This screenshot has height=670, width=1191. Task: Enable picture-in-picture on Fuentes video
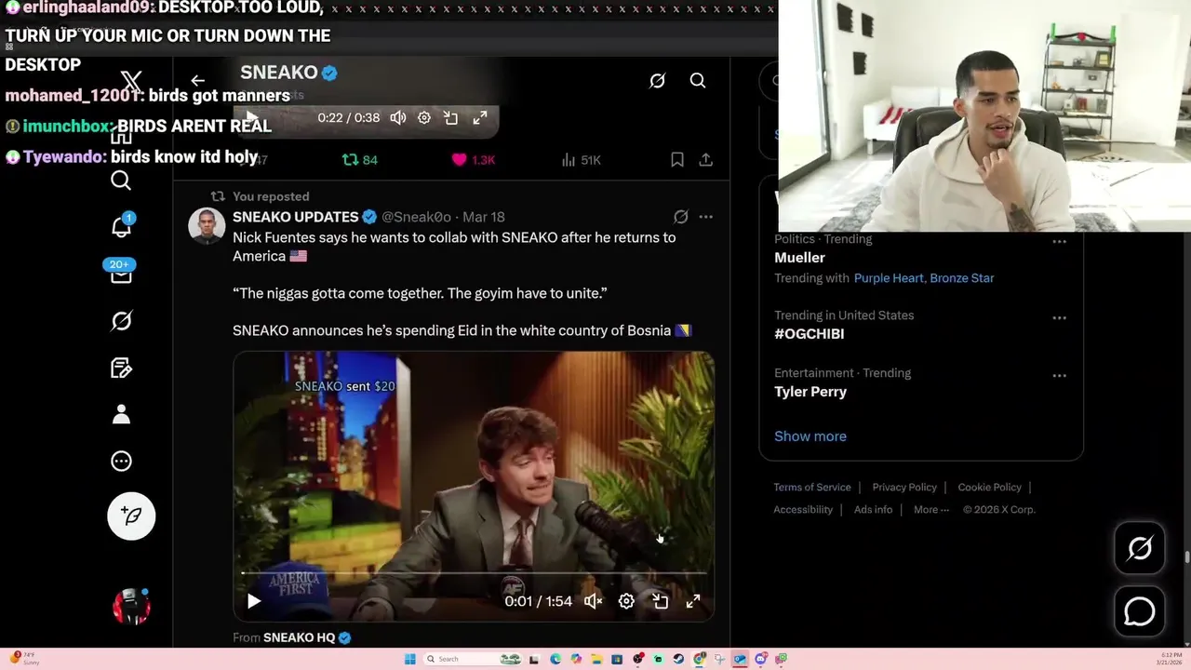660,601
